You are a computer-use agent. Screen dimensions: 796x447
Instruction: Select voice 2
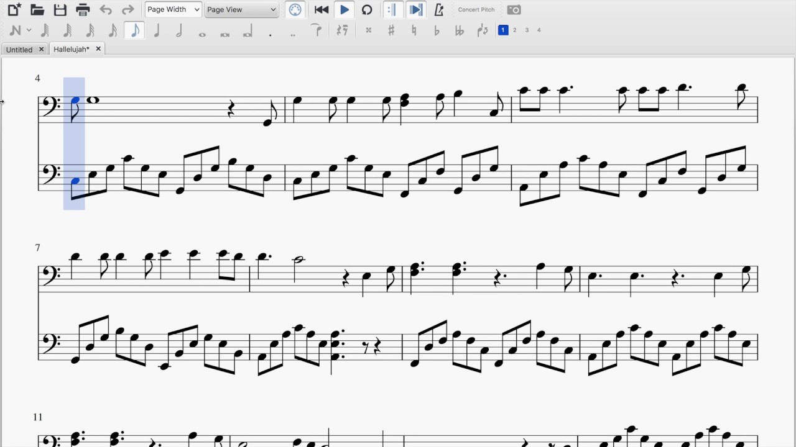(x=515, y=30)
